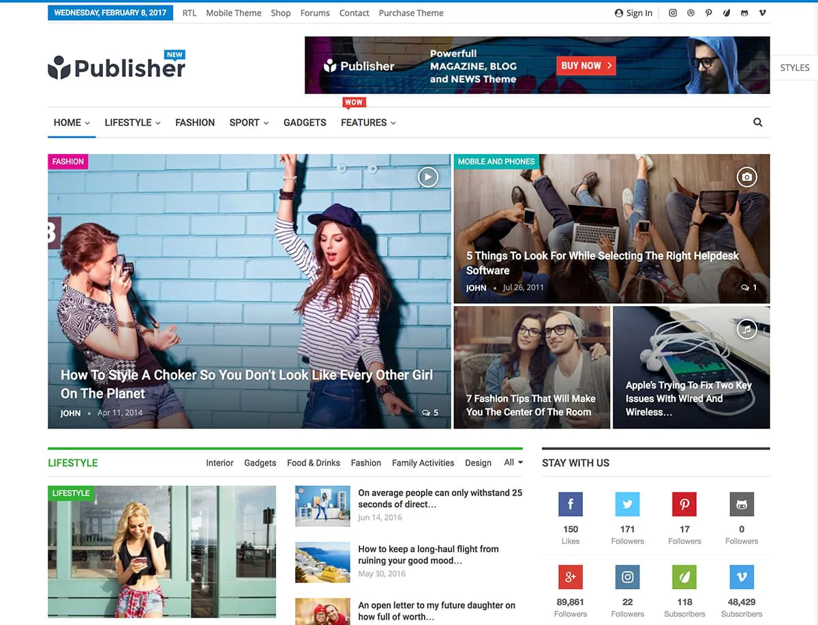The image size is (818, 625).
Task: Open the Instagram icon in top bar
Action: tap(673, 13)
